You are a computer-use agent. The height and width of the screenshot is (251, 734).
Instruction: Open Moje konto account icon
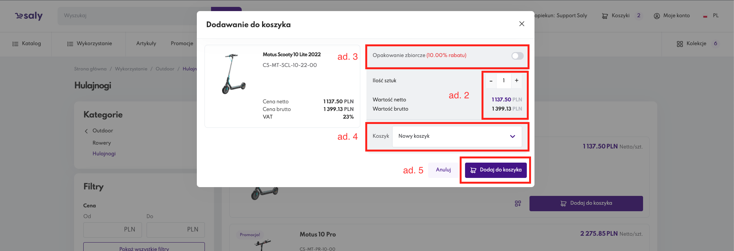pos(657,16)
